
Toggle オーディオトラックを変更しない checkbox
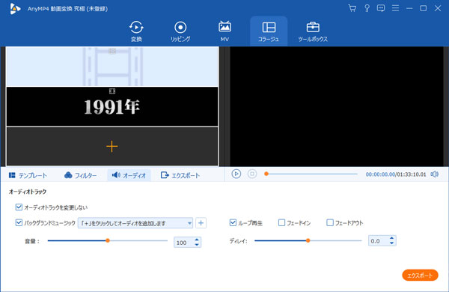click(19, 207)
